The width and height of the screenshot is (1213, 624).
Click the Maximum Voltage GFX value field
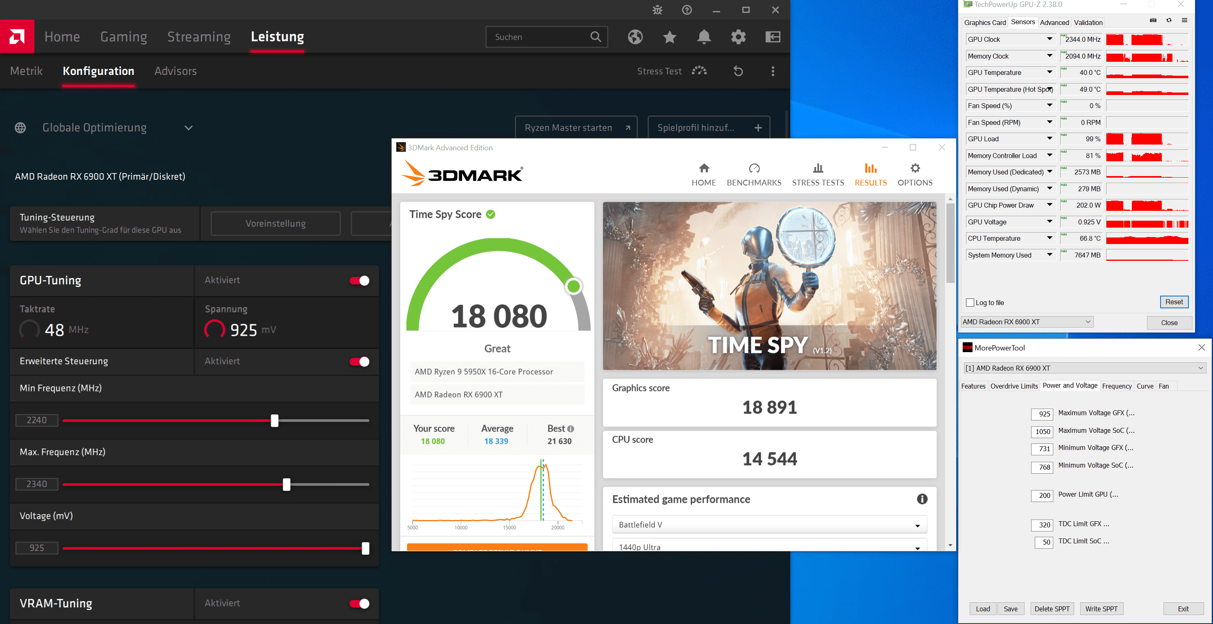[x=1042, y=414]
